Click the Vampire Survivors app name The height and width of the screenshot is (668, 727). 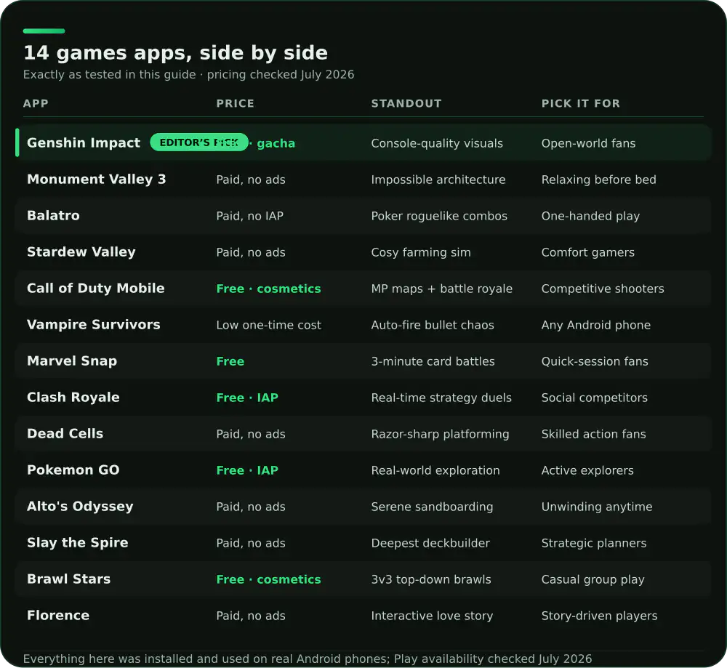[x=94, y=324]
